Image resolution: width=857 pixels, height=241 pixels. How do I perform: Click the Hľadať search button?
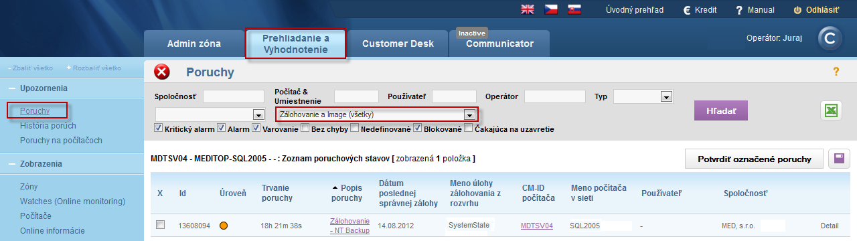[x=721, y=110]
